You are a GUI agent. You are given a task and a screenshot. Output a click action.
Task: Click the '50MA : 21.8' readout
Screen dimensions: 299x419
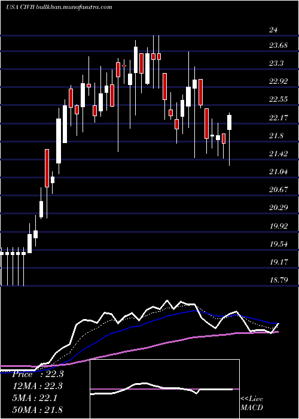tap(38, 409)
